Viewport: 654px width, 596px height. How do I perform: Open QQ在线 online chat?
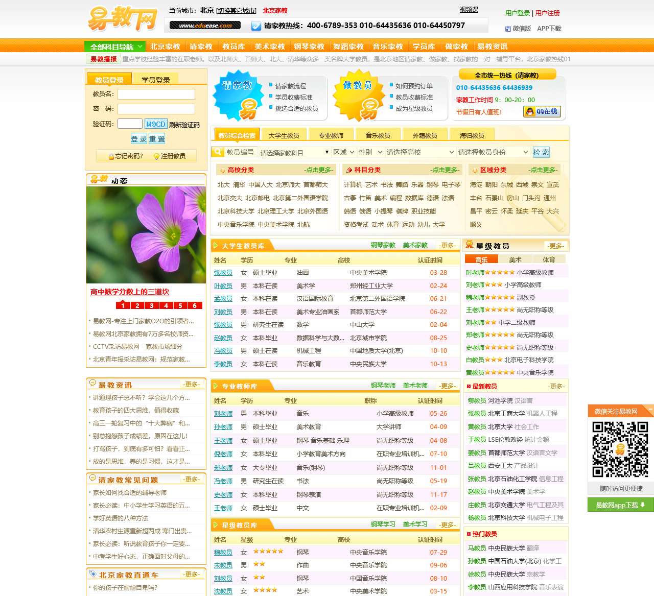[x=542, y=111]
